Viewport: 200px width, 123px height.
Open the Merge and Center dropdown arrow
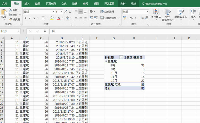(119, 18)
